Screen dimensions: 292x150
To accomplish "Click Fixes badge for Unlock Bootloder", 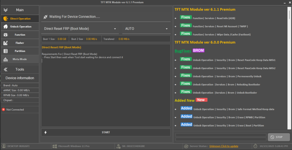I will [186, 92].
